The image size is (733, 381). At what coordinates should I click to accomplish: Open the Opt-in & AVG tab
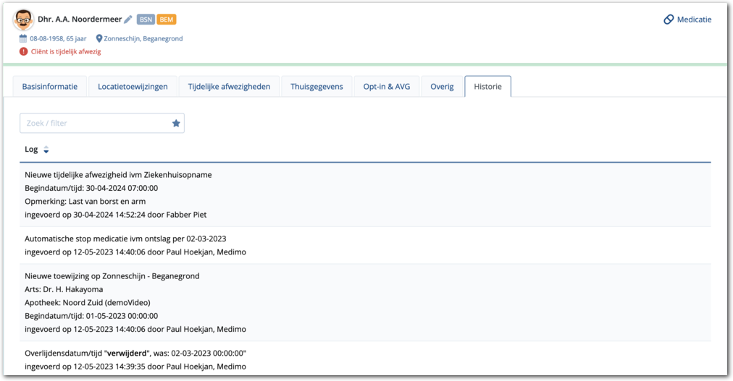tap(387, 87)
